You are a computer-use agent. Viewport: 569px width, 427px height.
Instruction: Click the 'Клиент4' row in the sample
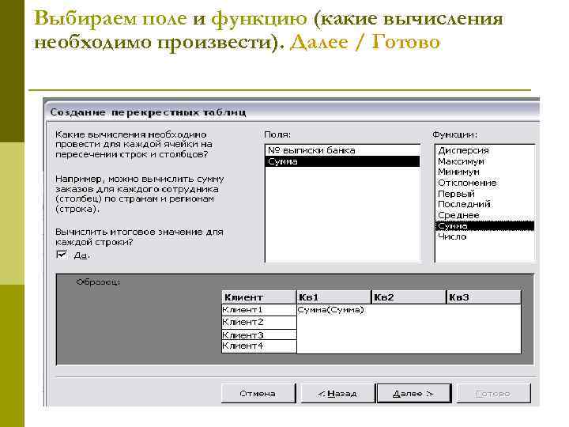tap(258, 346)
